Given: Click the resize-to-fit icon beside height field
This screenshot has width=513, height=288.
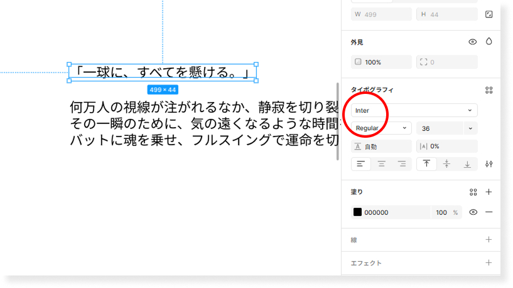Looking at the screenshot, I should click(x=489, y=14).
